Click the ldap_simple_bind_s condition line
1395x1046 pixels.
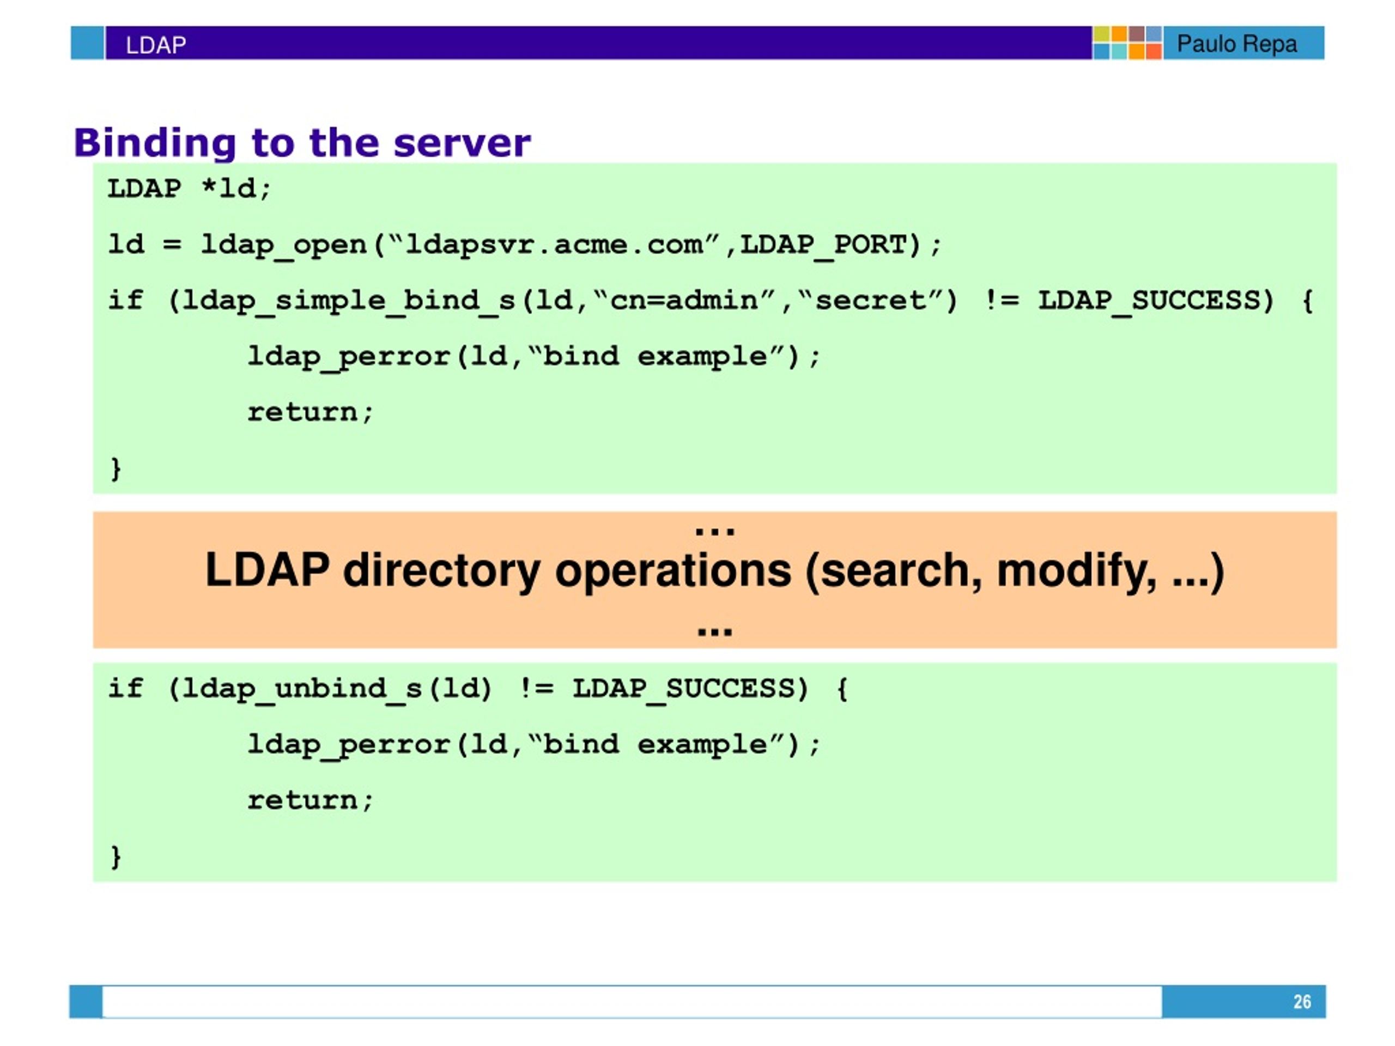711,301
